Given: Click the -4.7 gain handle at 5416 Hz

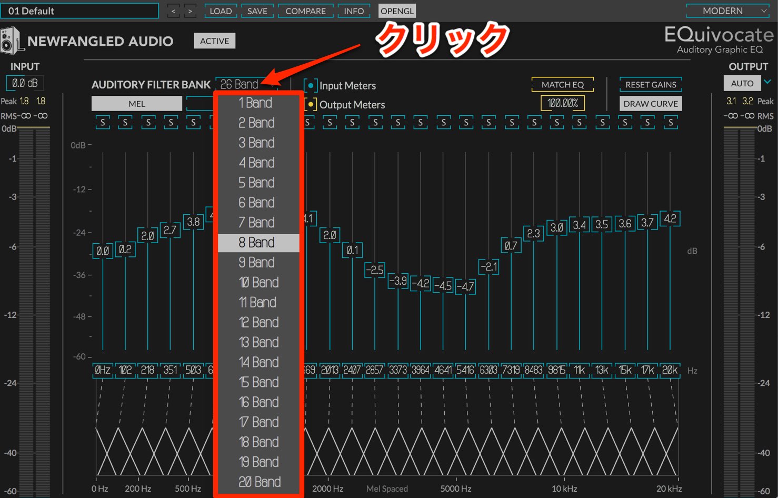Looking at the screenshot, I should tap(465, 287).
